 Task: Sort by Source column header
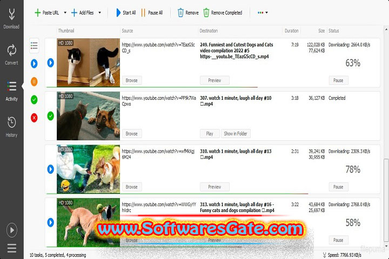tap(128, 31)
